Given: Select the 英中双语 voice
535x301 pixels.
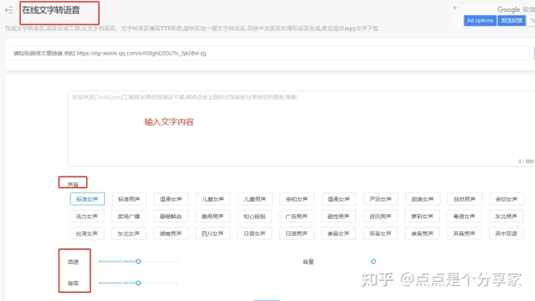Looking at the screenshot, I should [506, 234].
